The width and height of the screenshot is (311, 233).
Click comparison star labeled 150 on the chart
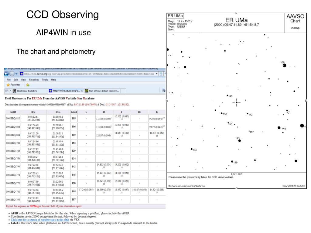[x=221, y=113]
